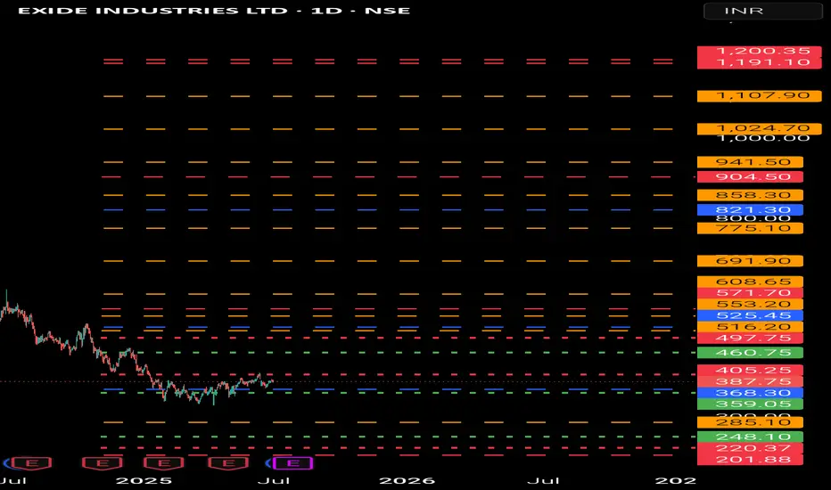Select the 1,200.35 red price label
This screenshot has width=831, height=490.
(x=759, y=51)
